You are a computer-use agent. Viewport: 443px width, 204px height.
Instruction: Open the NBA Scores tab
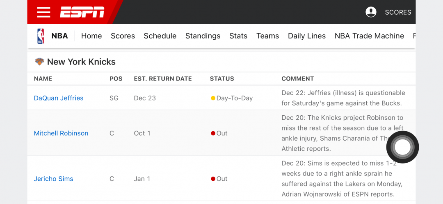click(x=123, y=36)
